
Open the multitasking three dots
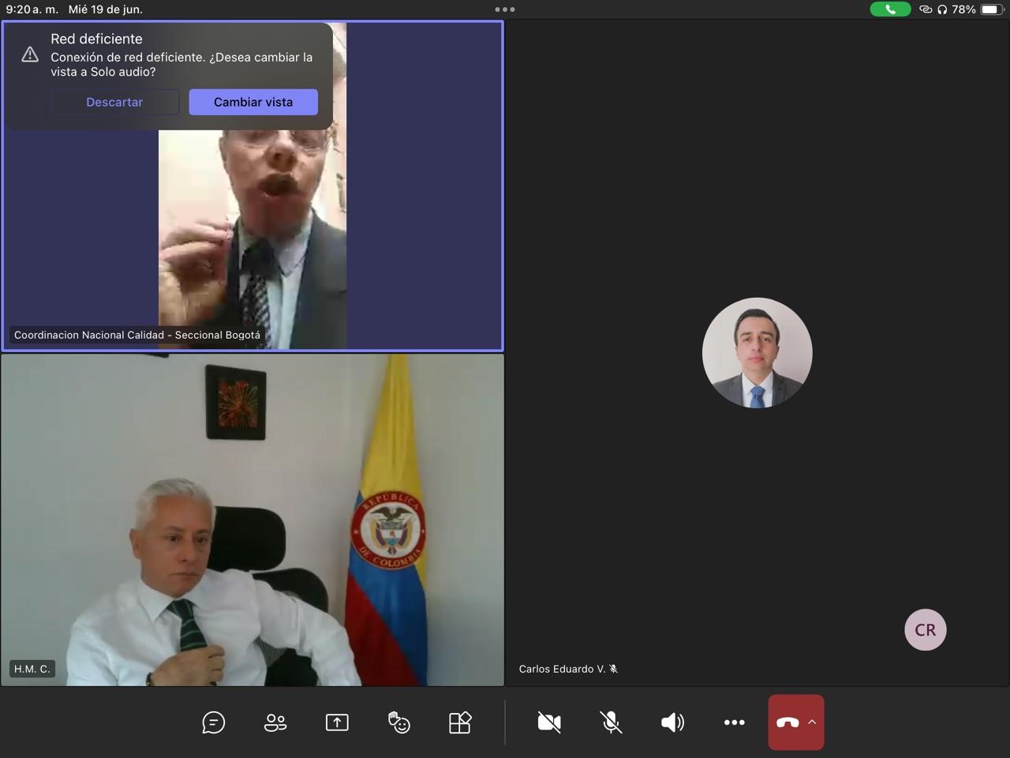pos(505,9)
